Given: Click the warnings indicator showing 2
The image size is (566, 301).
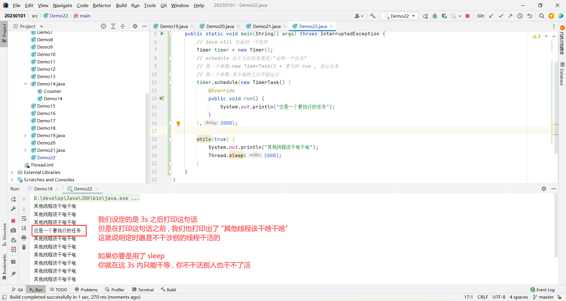Looking at the screenshot, I should tap(537, 36).
